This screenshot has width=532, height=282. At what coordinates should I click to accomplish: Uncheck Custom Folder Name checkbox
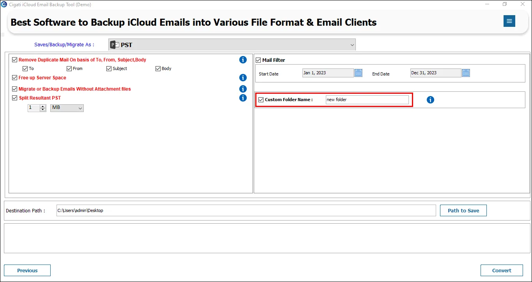point(261,100)
